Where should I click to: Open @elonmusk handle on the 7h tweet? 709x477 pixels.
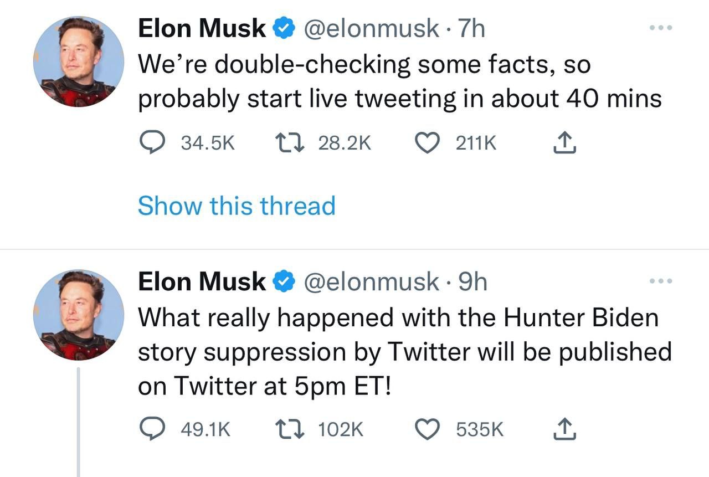[x=371, y=28]
